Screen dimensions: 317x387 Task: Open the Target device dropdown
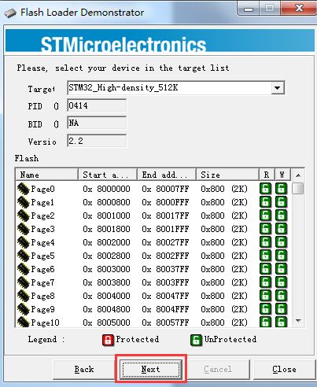pos(278,88)
